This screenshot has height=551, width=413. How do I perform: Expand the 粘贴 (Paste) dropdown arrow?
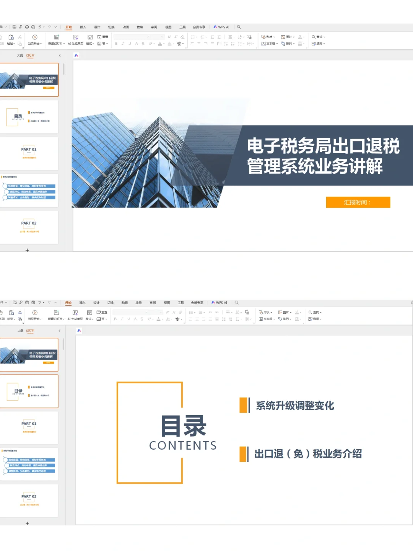click(14, 43)
